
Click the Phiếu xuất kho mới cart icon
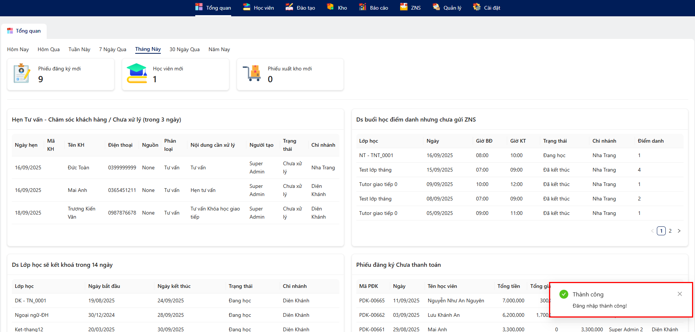point(252,73)
